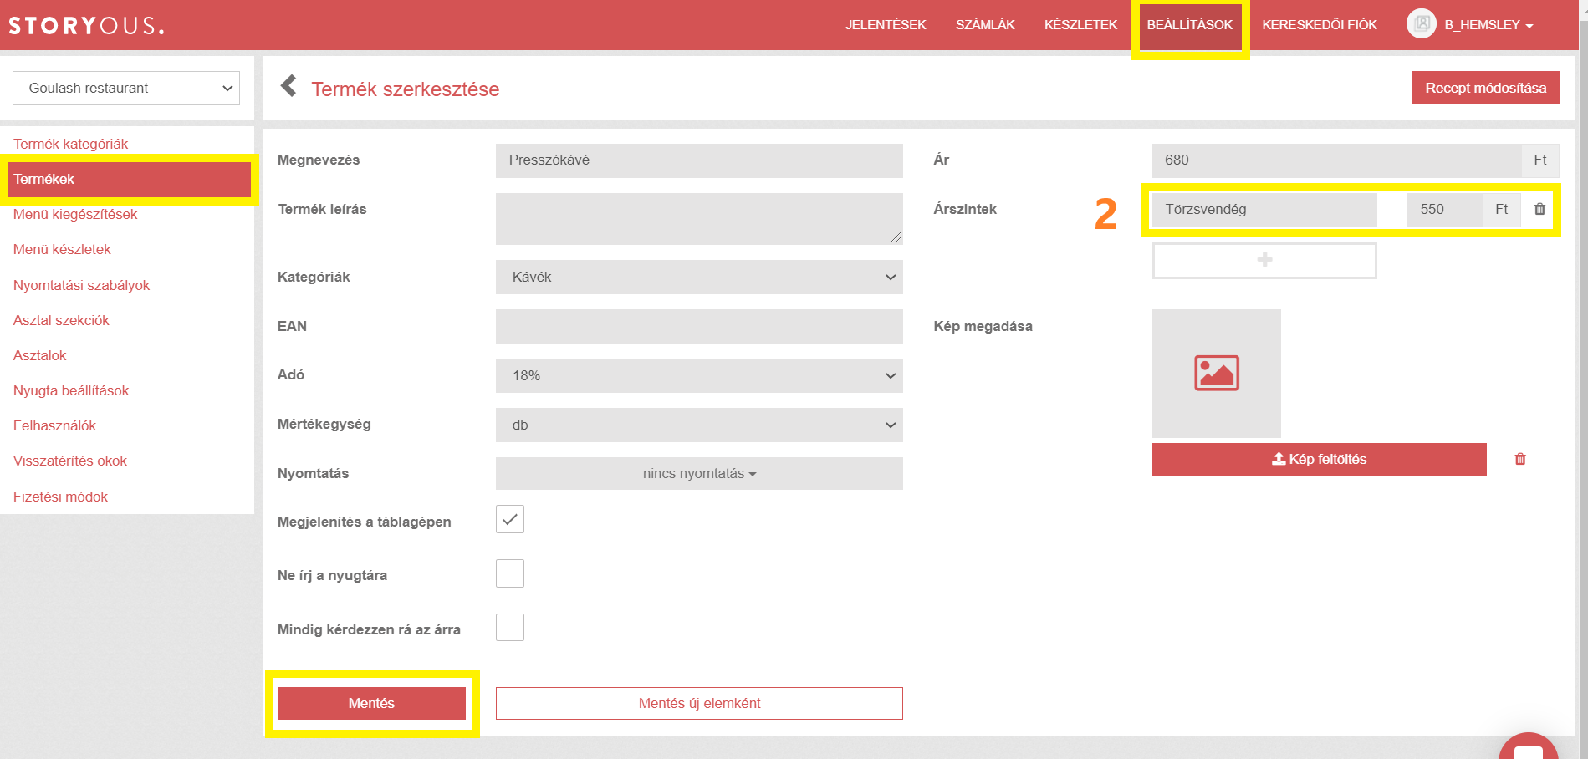1588x759 pixels.
Task: Delete the Törzsvendég price level with trash icon
Action: pyautogui.click(x=1539, y=209)
